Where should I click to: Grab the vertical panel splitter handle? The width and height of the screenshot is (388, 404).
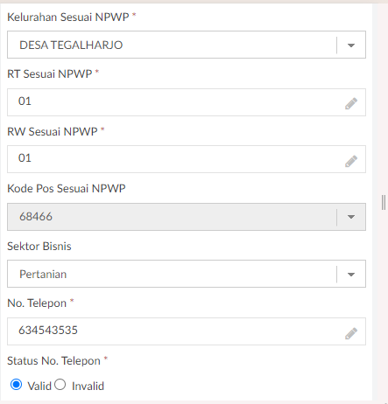pyautogui.click(x=384, y=202)
